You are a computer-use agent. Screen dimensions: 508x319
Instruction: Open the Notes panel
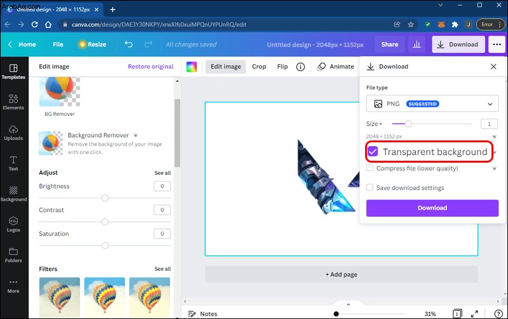(203, 314)
